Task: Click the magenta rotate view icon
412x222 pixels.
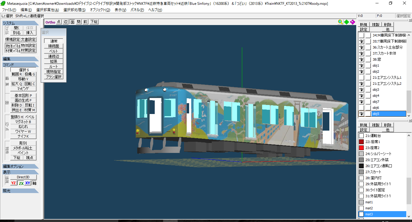Action: 352,22
